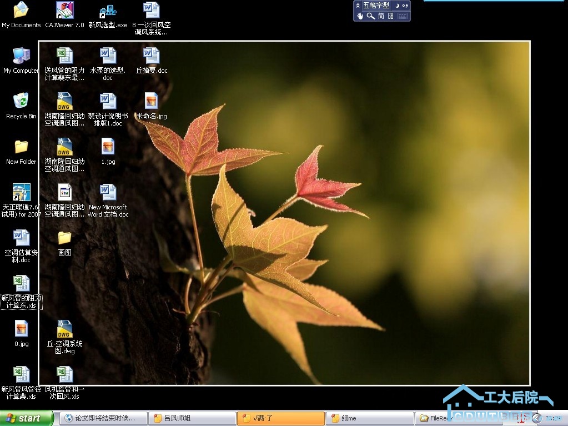Screen dimensions: 568x426
Task: Click the 未命名.jpg image file icon
Action: [x=151, y=101]
